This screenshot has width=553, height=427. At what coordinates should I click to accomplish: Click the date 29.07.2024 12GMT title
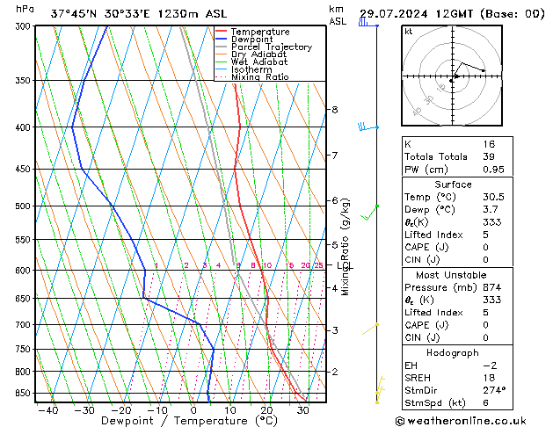pyautogui.click(x=452, y=13)
